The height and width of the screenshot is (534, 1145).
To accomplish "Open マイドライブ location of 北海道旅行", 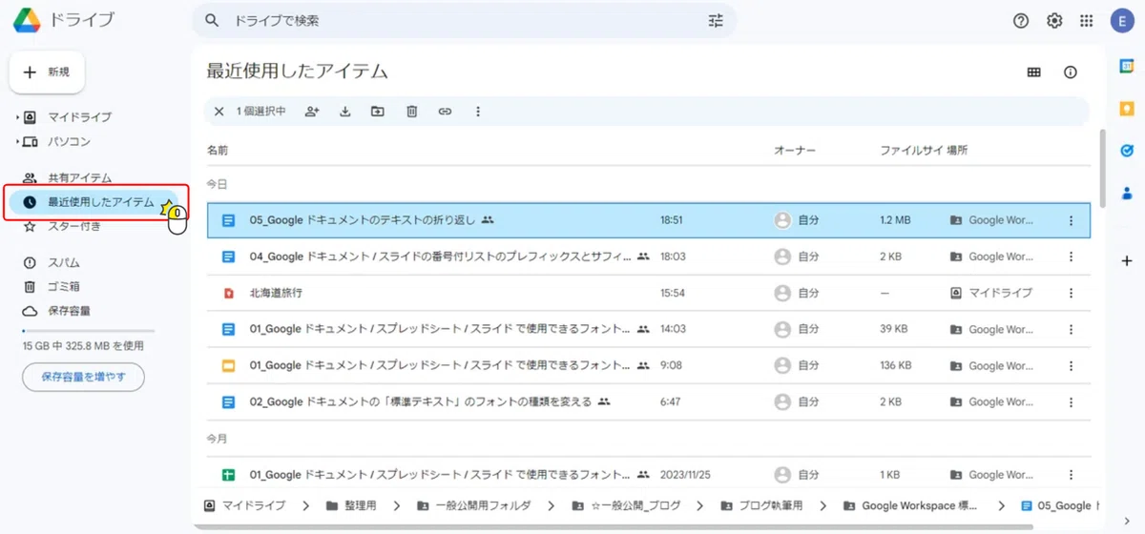I will coord(991,293).
